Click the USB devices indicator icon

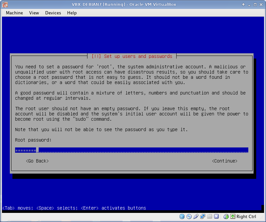(196, 216)
